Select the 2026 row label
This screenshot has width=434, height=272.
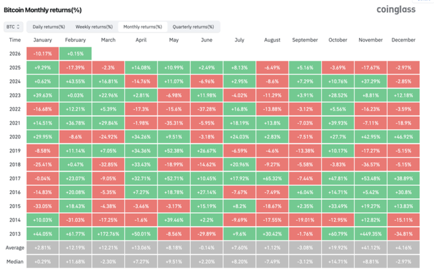click(x=13, y=53)
